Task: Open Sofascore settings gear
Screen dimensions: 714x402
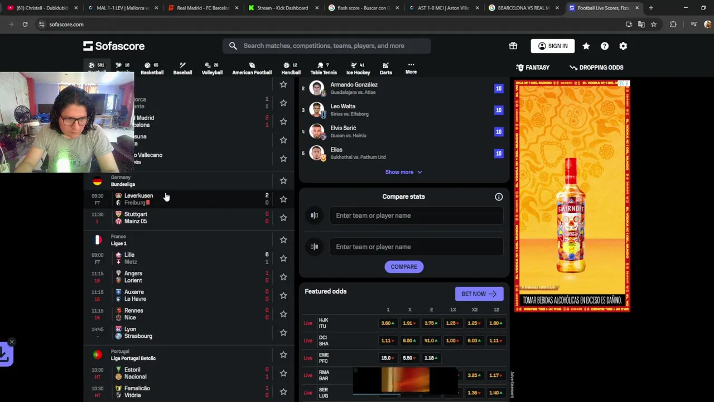Action: point(623,46)
